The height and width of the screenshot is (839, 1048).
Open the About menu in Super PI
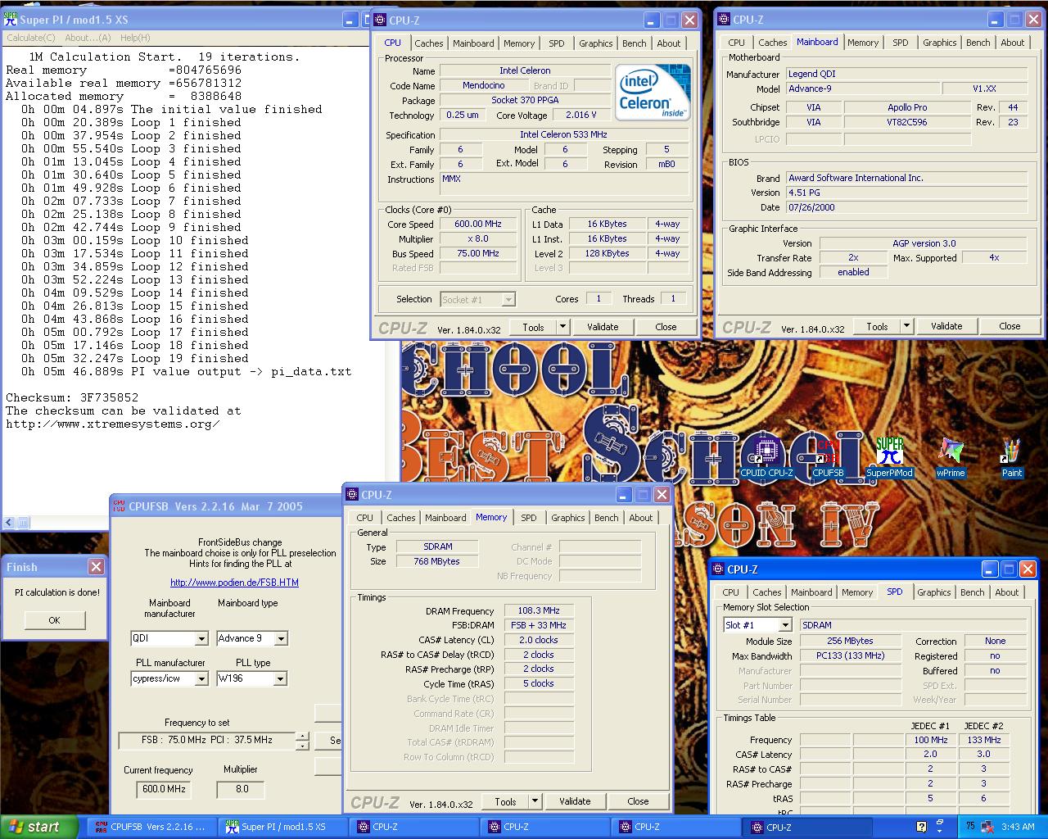coord(88,38)
